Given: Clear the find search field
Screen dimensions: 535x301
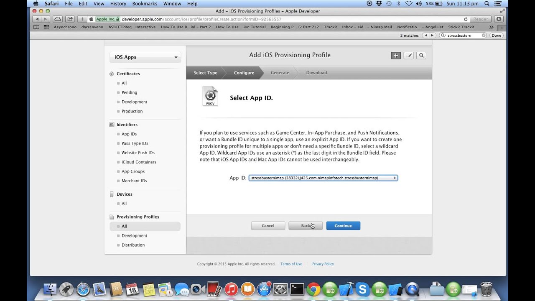Looking at the screenshot, I should [x=484, y=36].
